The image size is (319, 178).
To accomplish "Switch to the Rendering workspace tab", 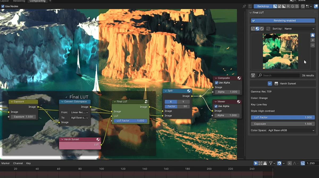I will point(19,1).
